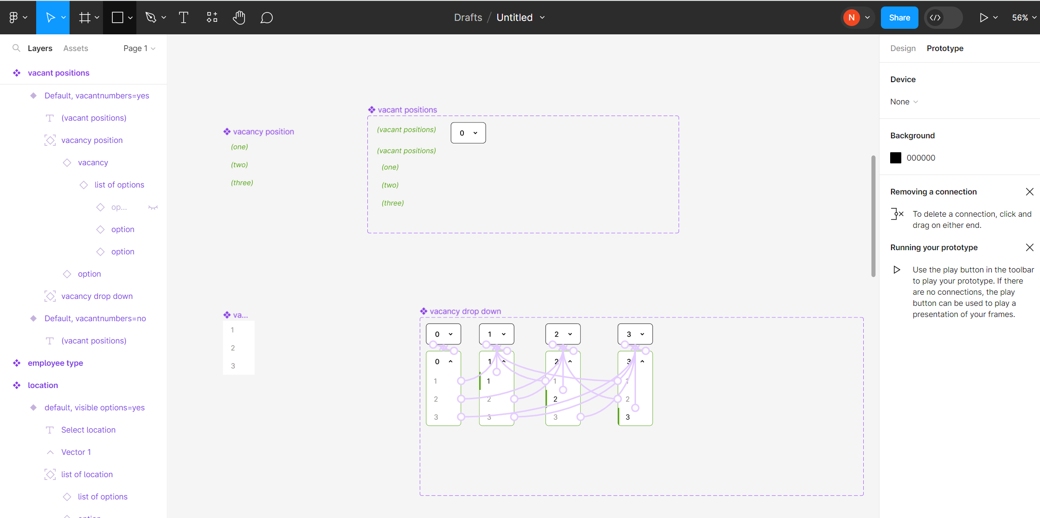
Task: Select the Text tool in toolbar
Action: tap(184, 17)
